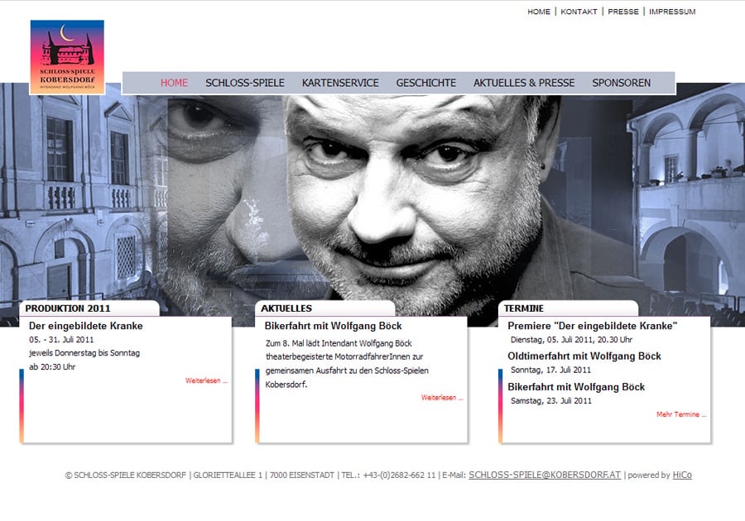Click the footer phone number '+43-(0)2682-662 11'
745x521 pixels.
coord(399,475)
